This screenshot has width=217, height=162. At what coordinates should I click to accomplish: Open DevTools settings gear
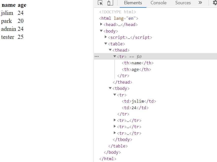(x=215, y=3)
